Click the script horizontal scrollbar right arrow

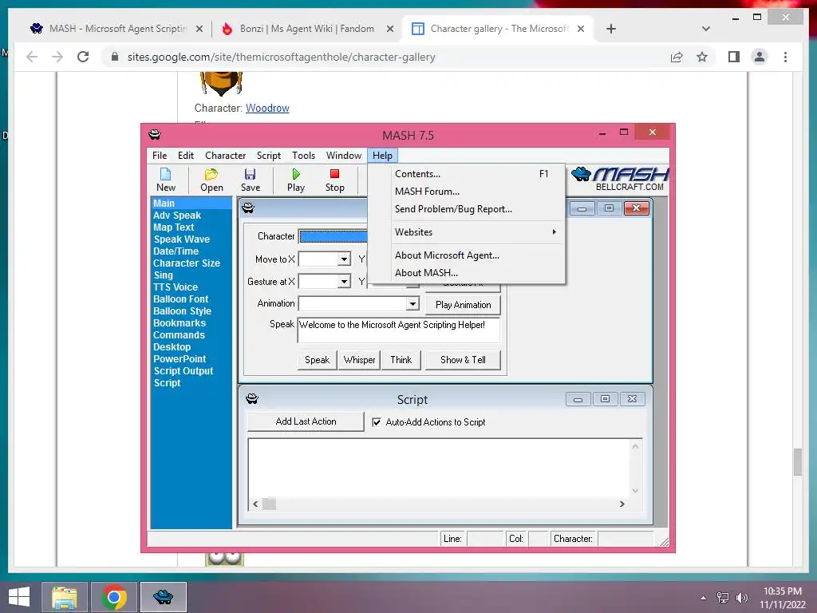[x=622, y=504]
